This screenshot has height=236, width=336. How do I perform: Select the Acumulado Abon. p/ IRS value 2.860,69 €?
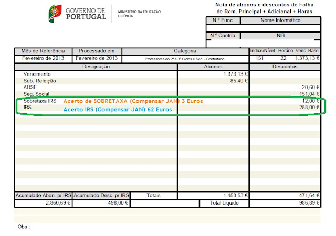pos(58,203)
